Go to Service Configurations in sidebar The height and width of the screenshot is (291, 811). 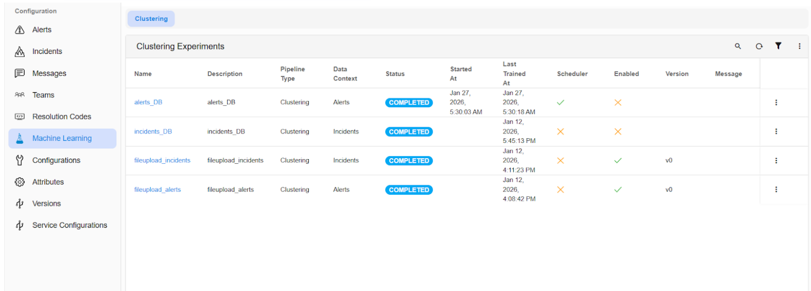[x=70, y=226]
